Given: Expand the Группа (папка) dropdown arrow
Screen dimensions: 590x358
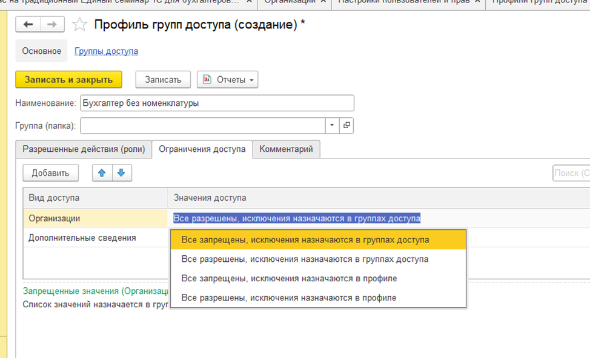Looking at the screenshot, I should click(x=332, y=125).
